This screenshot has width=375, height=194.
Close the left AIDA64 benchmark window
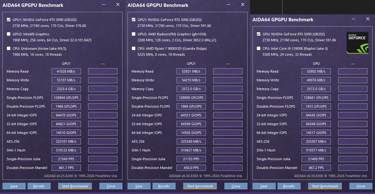(x=118, y=4)
